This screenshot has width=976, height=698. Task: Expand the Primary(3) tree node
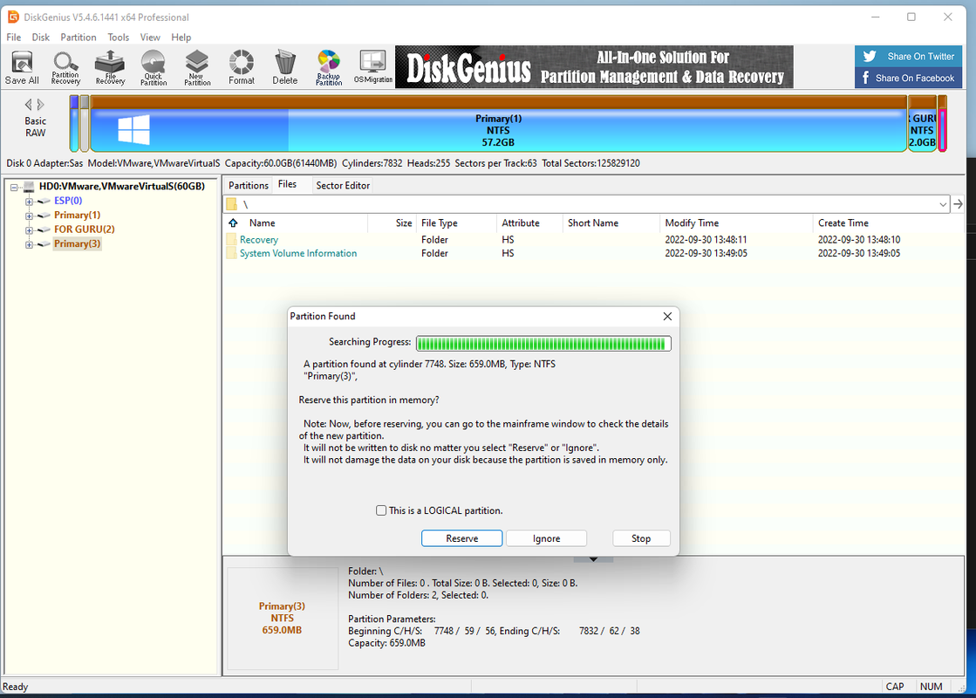29,244
